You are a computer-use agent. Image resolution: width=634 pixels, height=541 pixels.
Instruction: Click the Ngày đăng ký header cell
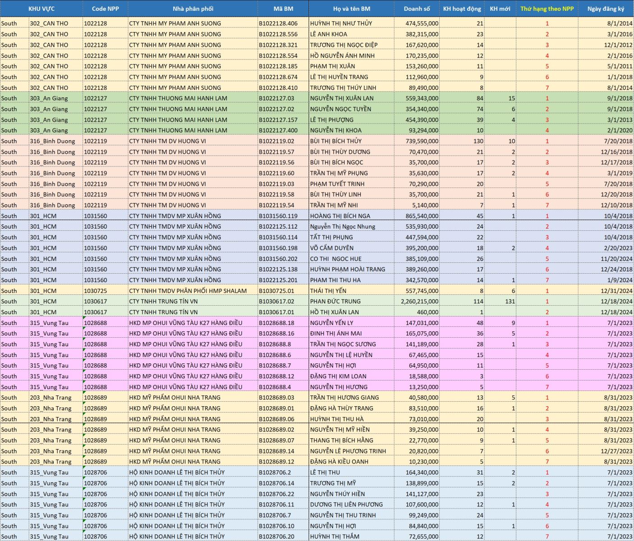606,9
